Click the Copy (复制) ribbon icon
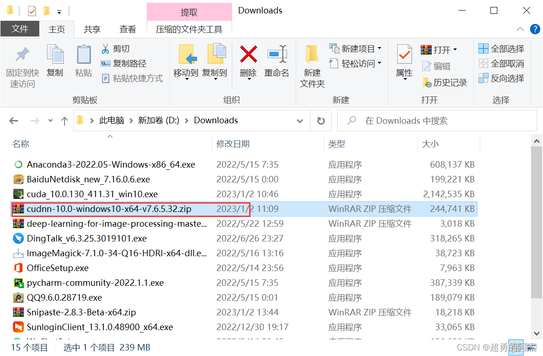The height and width of the screenshot is (356, 543). (55, 54)
